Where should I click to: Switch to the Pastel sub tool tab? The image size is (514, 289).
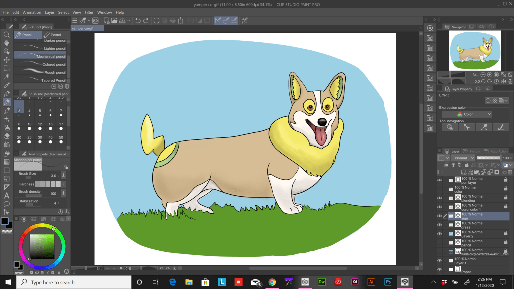pyautogui.click(x=53, y=35)
